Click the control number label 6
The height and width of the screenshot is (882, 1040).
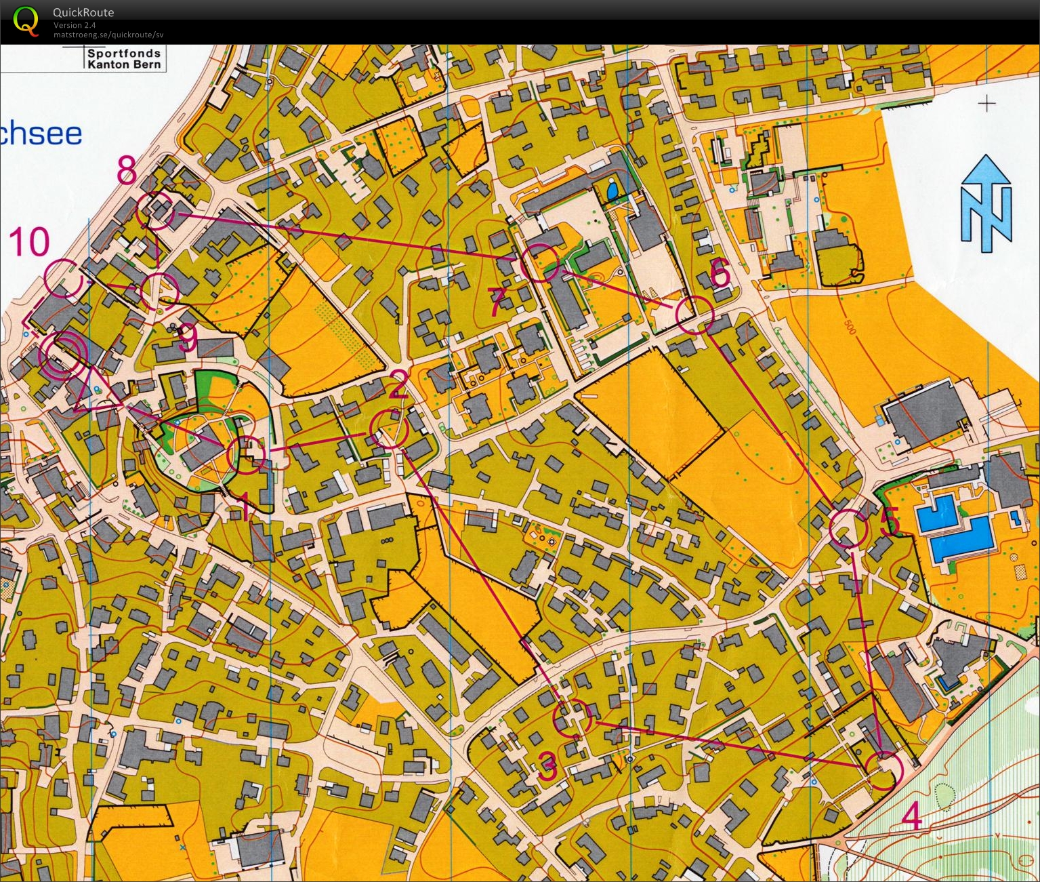tap(720, 274)
